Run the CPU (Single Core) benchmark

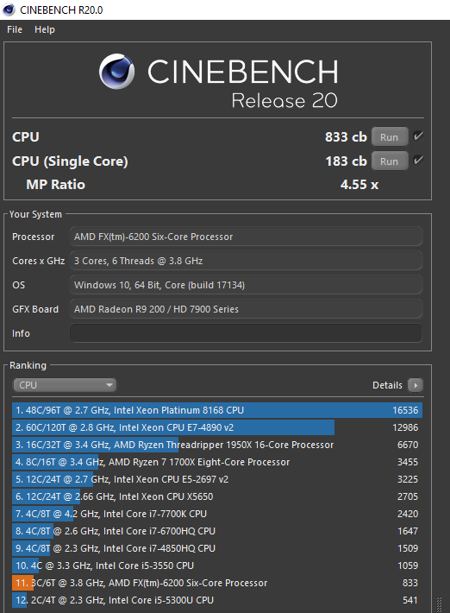click(x=389, y=161)
